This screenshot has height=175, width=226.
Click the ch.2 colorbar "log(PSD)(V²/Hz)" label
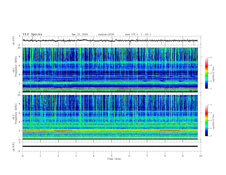click(214, 122)
